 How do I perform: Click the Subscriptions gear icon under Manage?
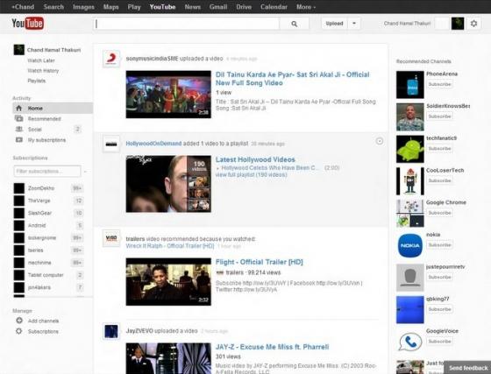coord(19,331)
